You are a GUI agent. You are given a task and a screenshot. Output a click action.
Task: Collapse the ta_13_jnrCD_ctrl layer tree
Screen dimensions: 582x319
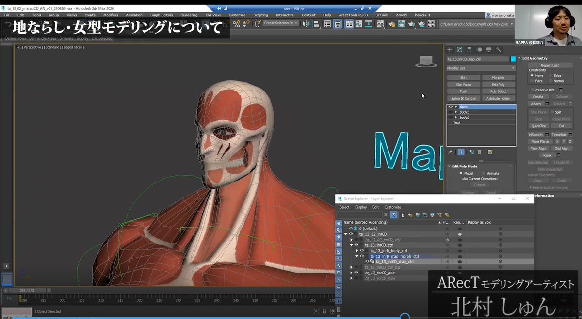pos(351,245)
